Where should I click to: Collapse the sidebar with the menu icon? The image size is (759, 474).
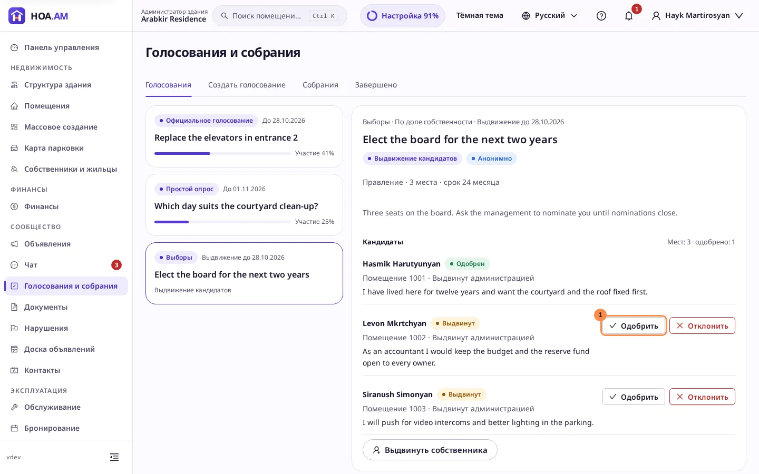(114, 457)
